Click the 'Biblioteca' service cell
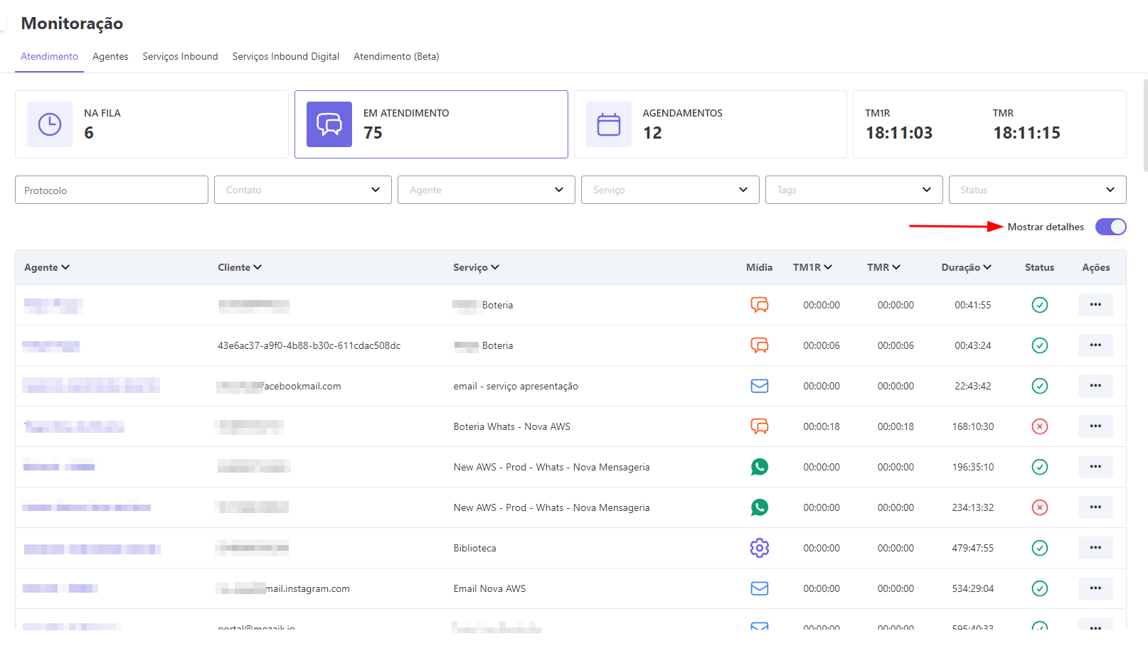This screenshot has width=1148, height=646. coord(475,548)
